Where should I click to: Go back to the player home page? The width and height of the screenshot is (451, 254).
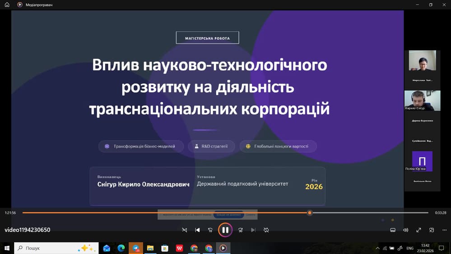(7, 5)
